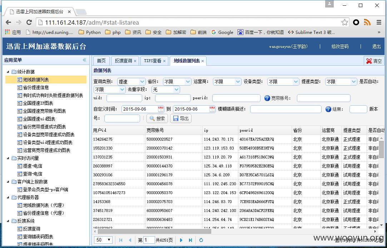Bookmark the page with the star icon
Viewport: 387px width, 248px height.
click(x=344, y=22)
